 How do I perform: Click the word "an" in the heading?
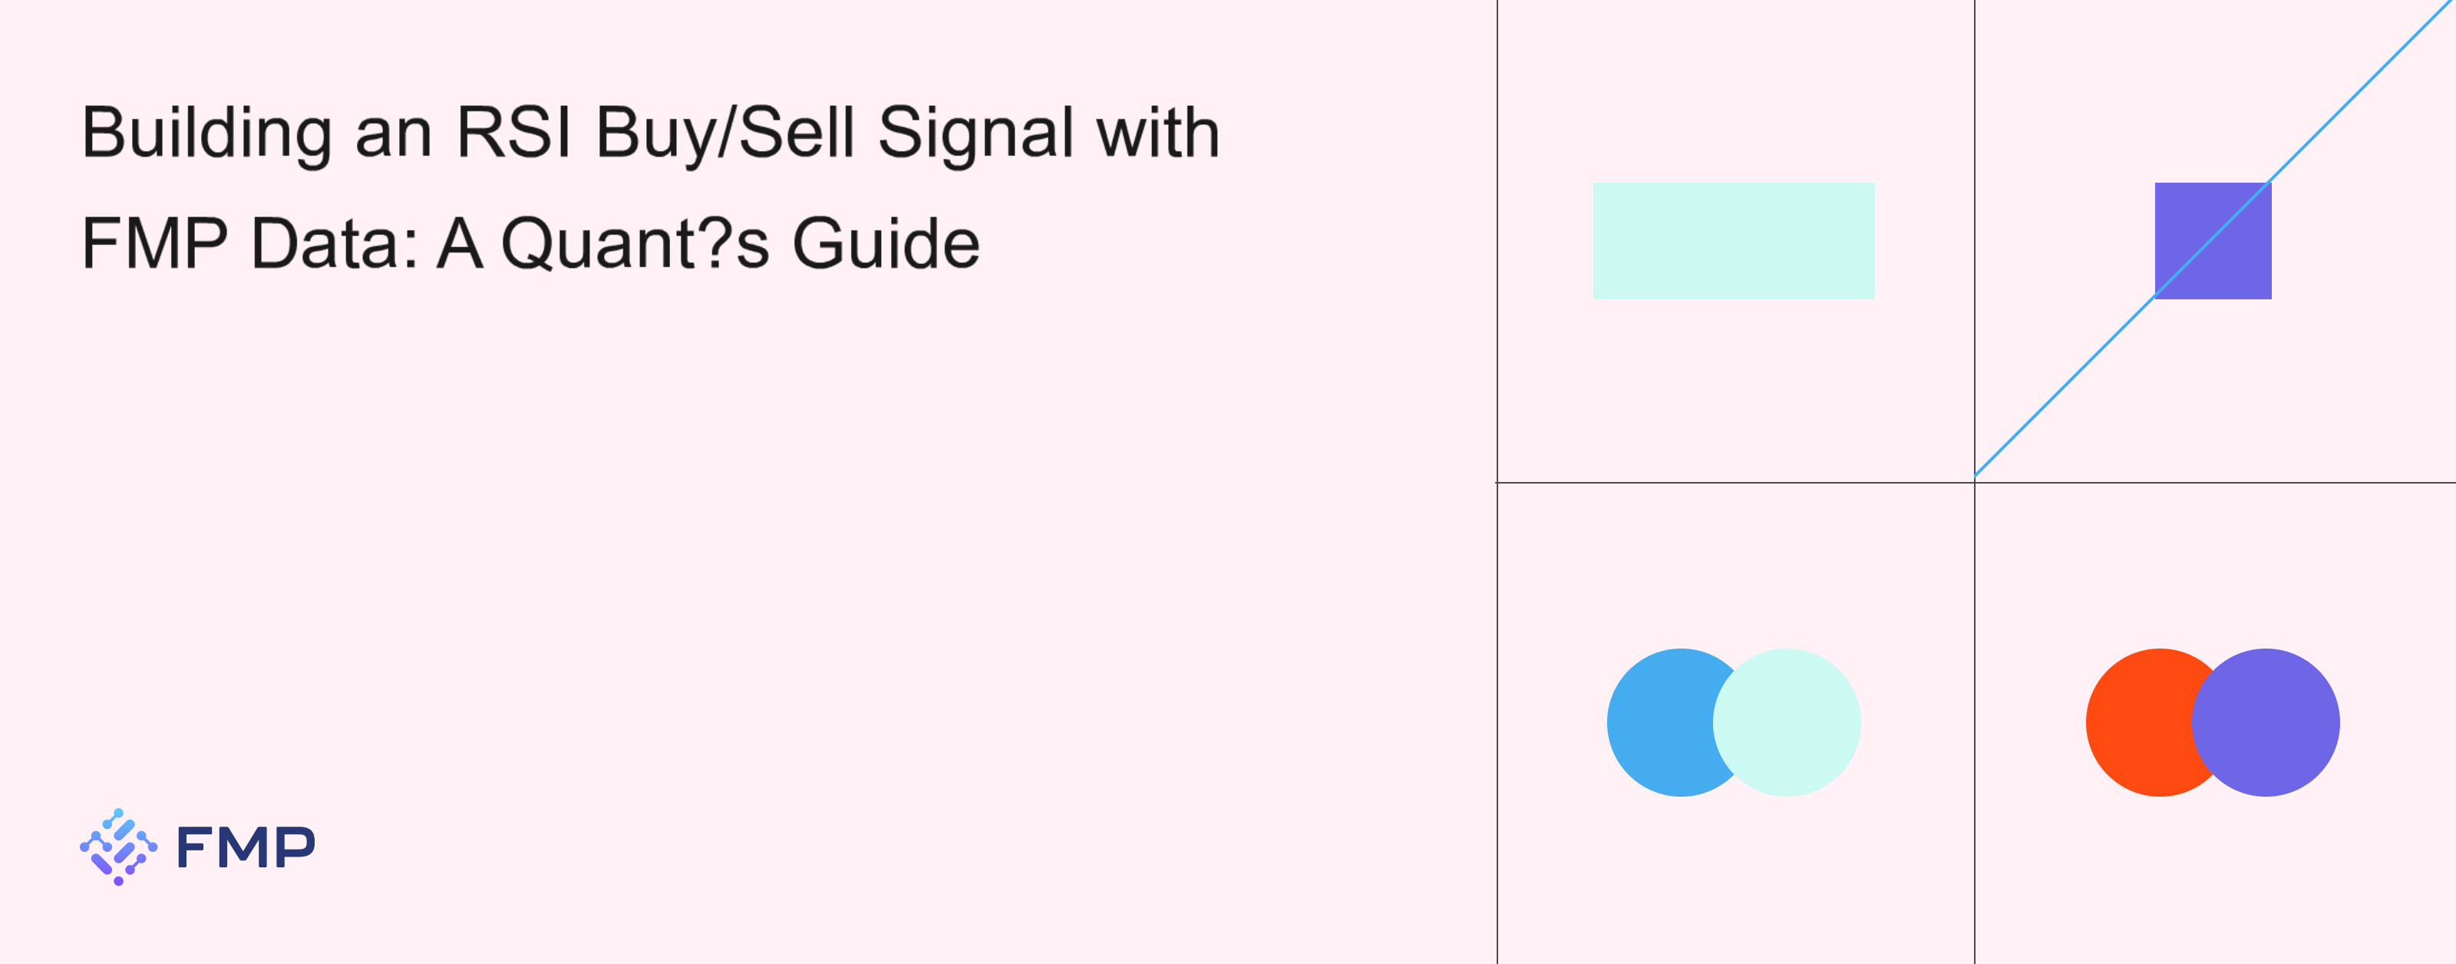coord(394,138)
